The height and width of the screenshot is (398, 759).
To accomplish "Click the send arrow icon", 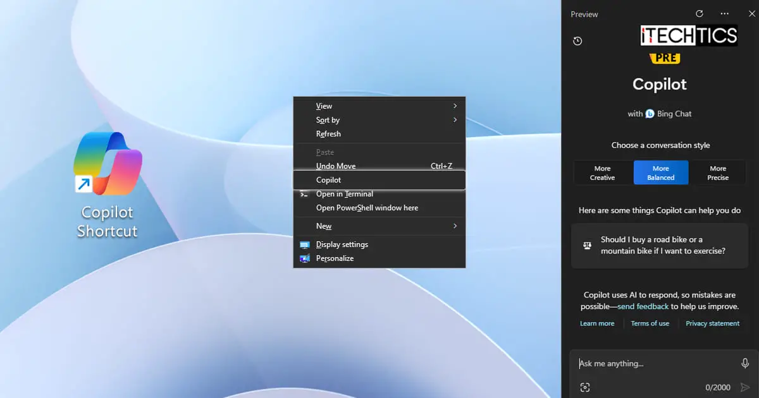I will (x=745, y=387).
